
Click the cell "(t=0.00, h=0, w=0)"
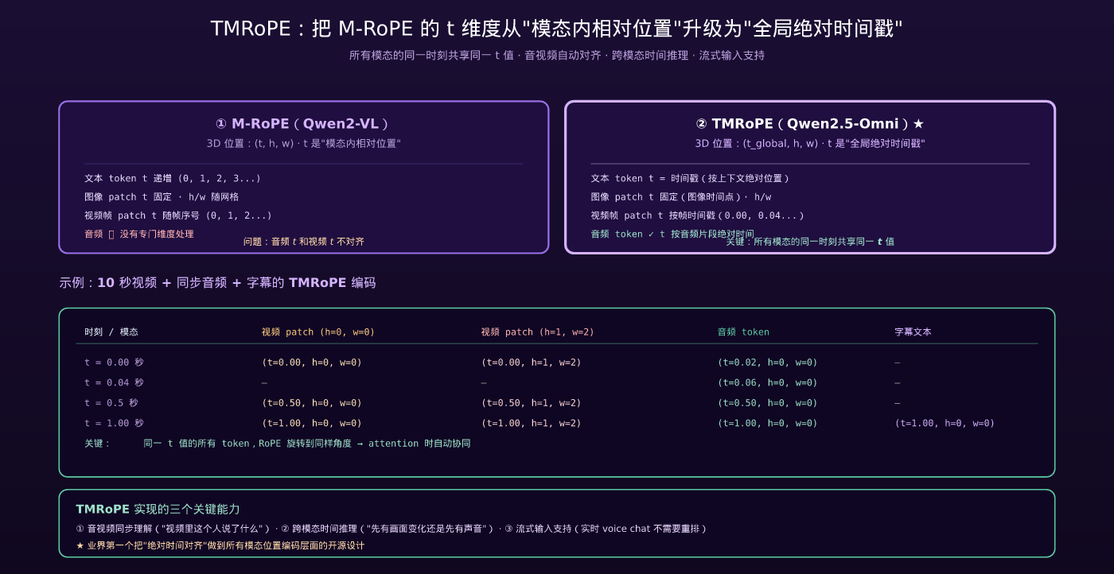click(x=312, y=363)
